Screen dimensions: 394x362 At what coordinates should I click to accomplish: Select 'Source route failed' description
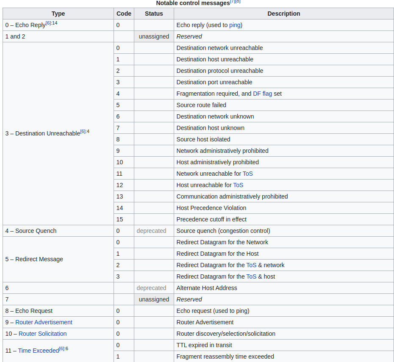click(x=201, y=105)
